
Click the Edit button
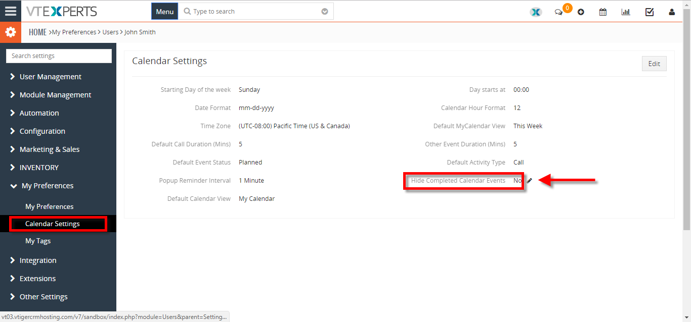[654, 64]
